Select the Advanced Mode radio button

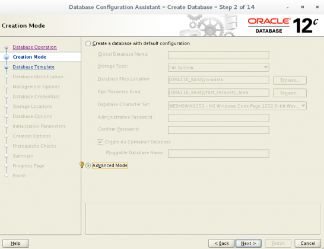point(88,165)
